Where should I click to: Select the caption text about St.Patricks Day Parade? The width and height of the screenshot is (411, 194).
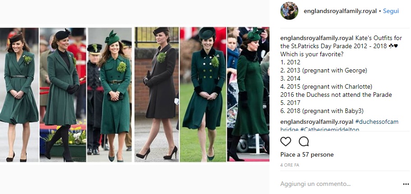(339, 42)
